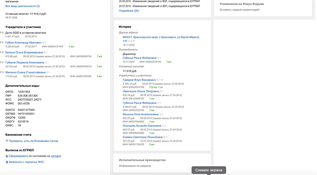The image size is (317, 175).
Task: Click the Снимок экрана tooltip button
Action: coord(209,170)
